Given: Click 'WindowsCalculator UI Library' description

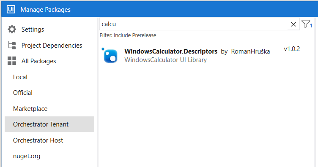Looking at the screenshot, I should [x=165, y=60].
